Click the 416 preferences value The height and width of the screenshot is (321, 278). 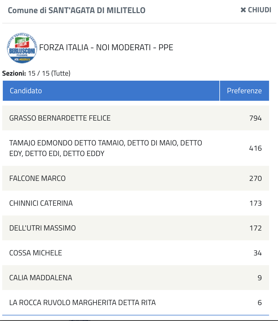(255, 148)
